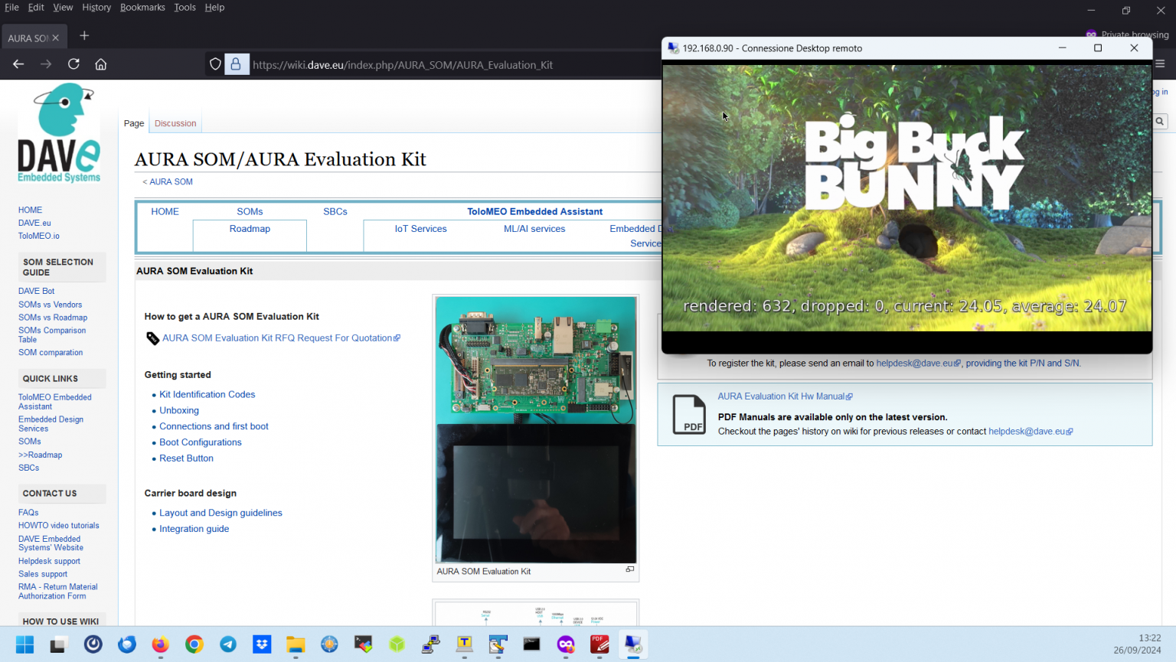Click the AURA SOM Evaluation Kit photo
This screenshot has height=662, width=1176.
[x=536, y=429]
